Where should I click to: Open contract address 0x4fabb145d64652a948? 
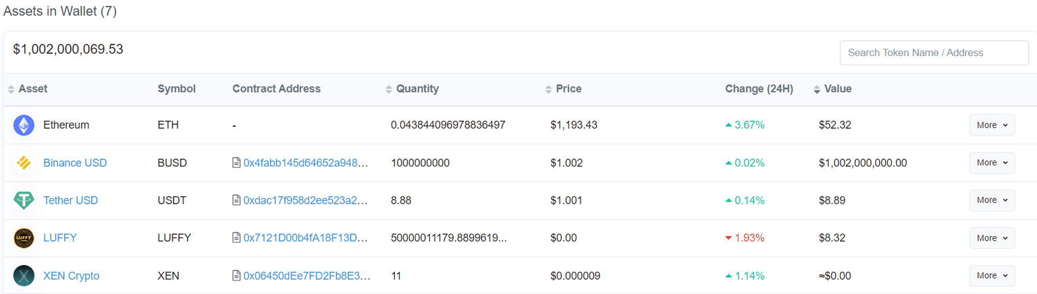(307, 163)
